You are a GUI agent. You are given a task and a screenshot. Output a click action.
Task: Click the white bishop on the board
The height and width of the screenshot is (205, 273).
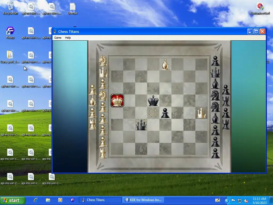click(165, 65)
